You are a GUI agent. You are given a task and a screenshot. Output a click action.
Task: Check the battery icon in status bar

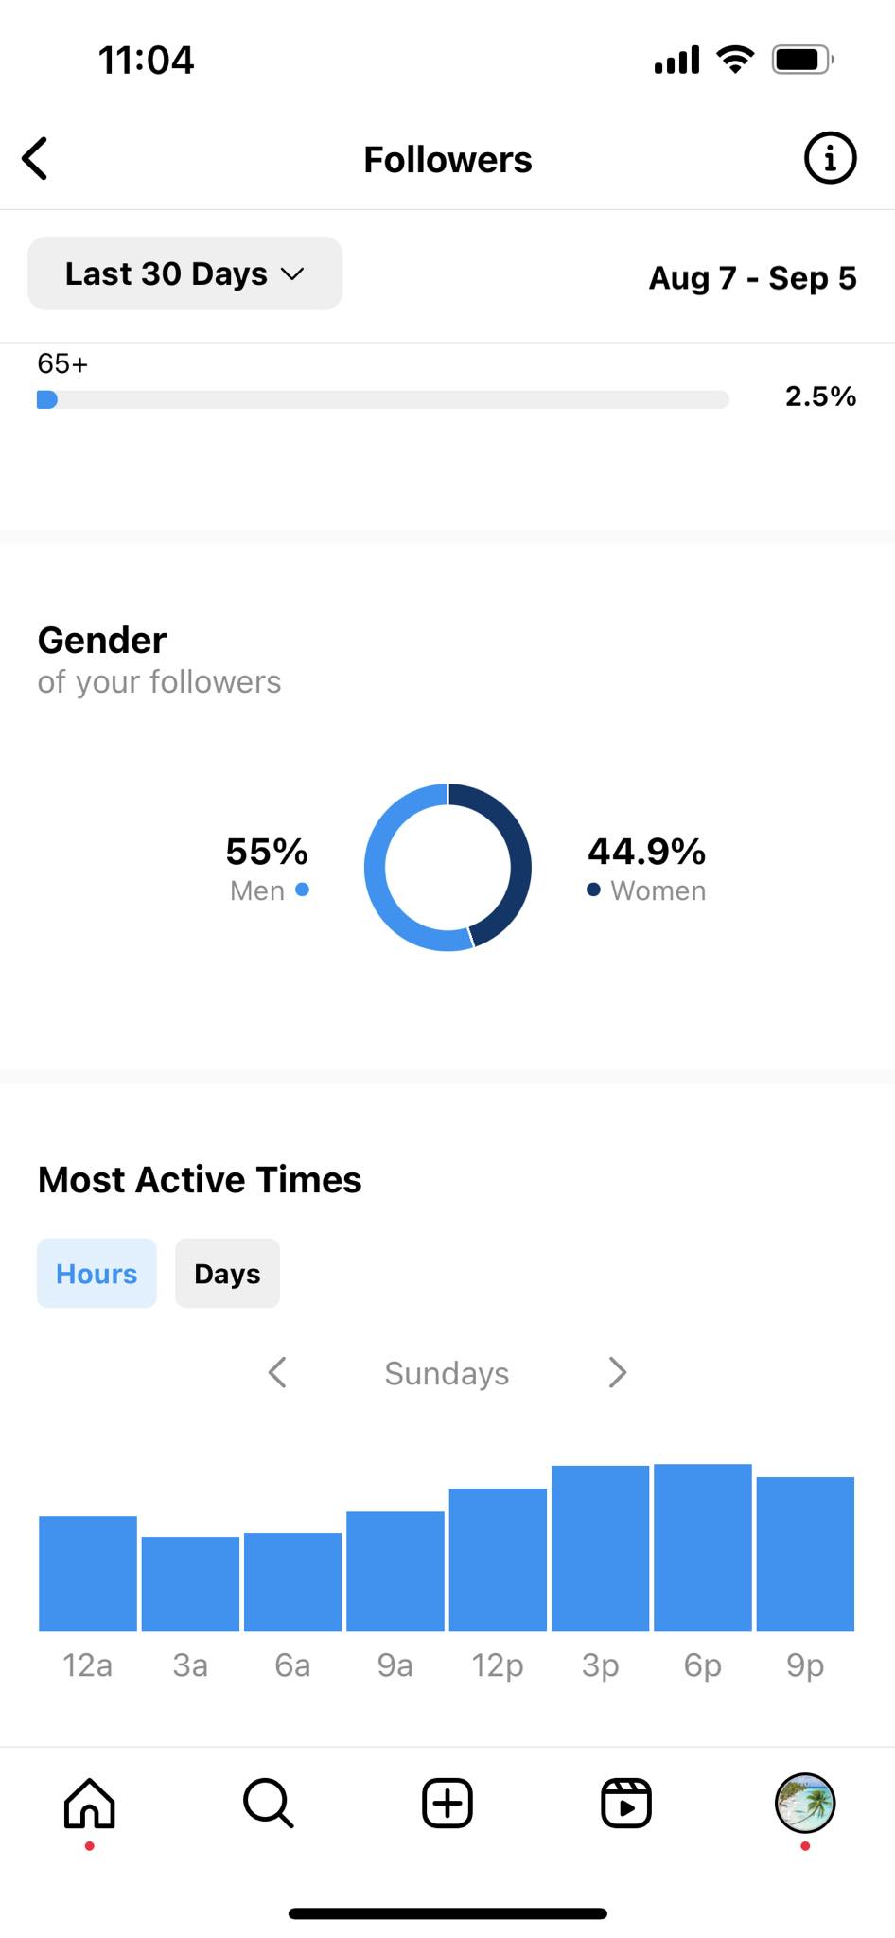[x=801, y=60]
